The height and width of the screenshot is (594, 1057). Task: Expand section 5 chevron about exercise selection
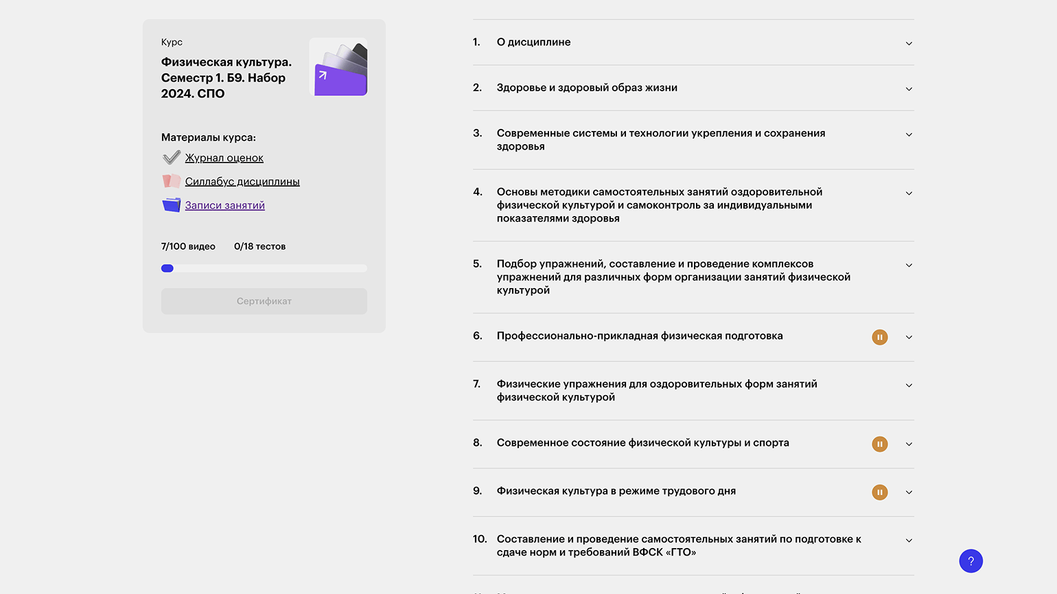(909, 265)
